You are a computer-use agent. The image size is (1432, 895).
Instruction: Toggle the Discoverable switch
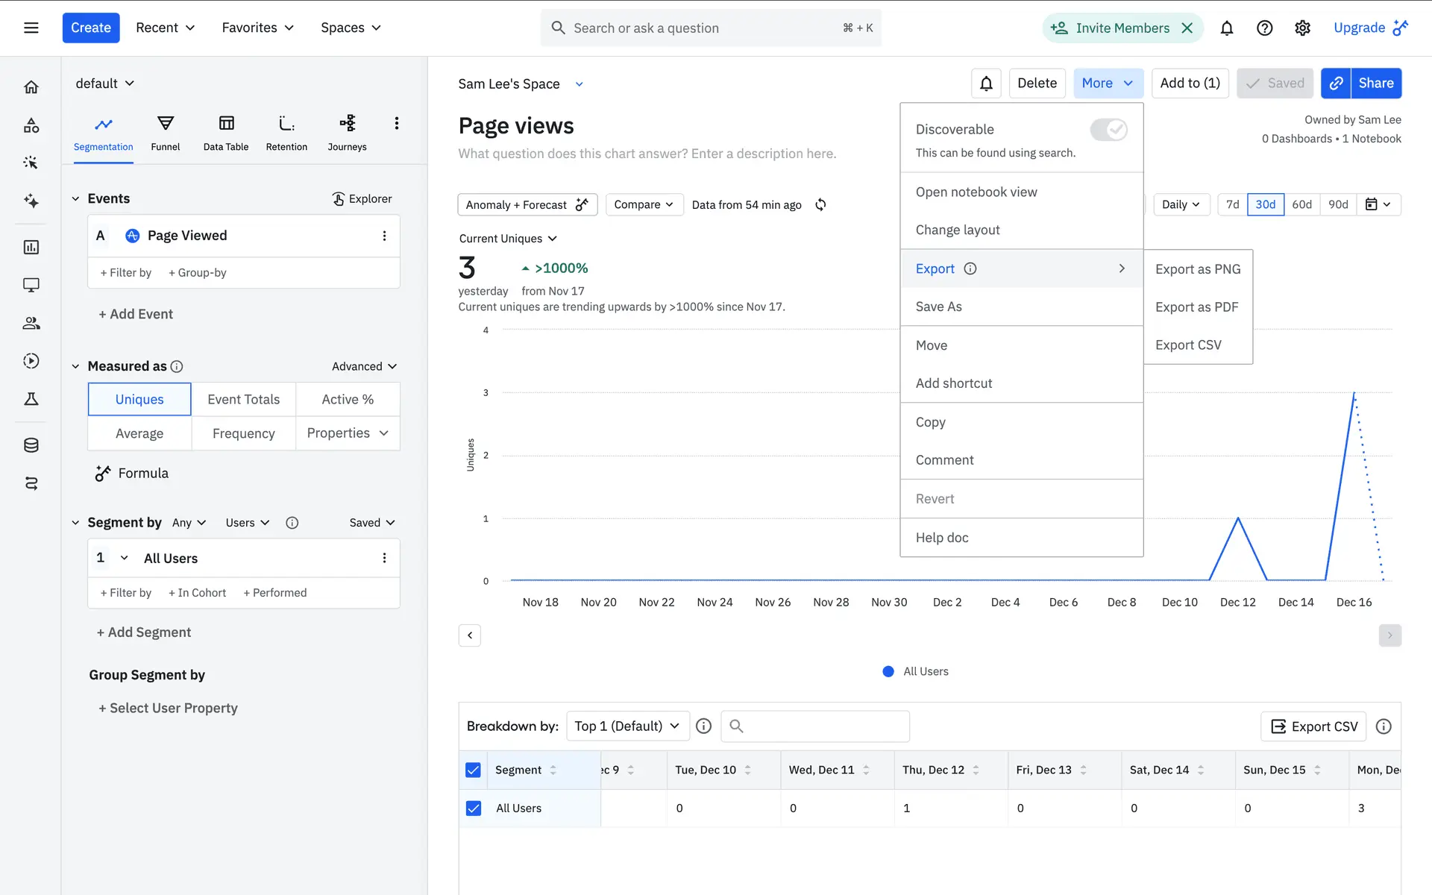(1108, 130)
